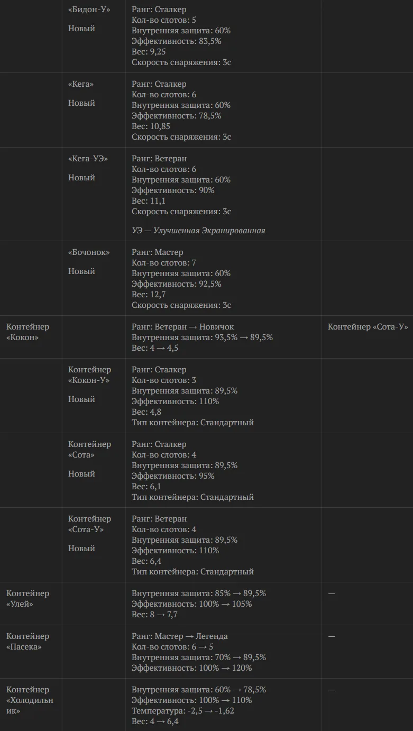Image resolution: width=413 pixels, height=731 pixels.
Task: Click Контейнер «Сота-У» in the second column
Action: (x=89, y=524)
